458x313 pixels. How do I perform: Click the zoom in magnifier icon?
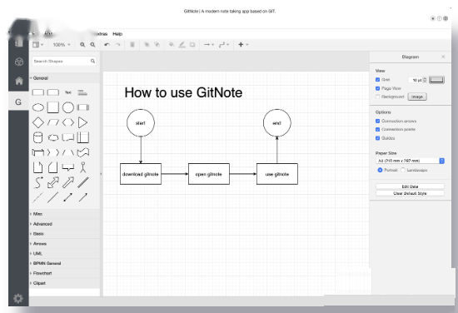pyautogui.click(x=82, y=44)
